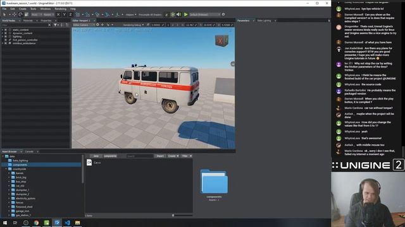Toggle dynamic_content node enabled checkbox

(6, 33)
